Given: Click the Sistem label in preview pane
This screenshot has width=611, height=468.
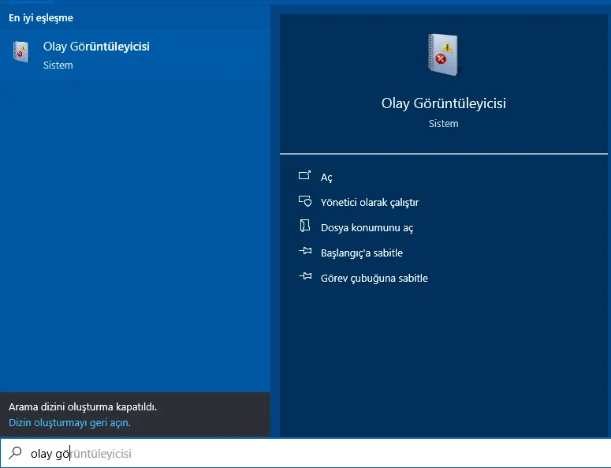Looking at the screenshot, I should coord(443,124).
